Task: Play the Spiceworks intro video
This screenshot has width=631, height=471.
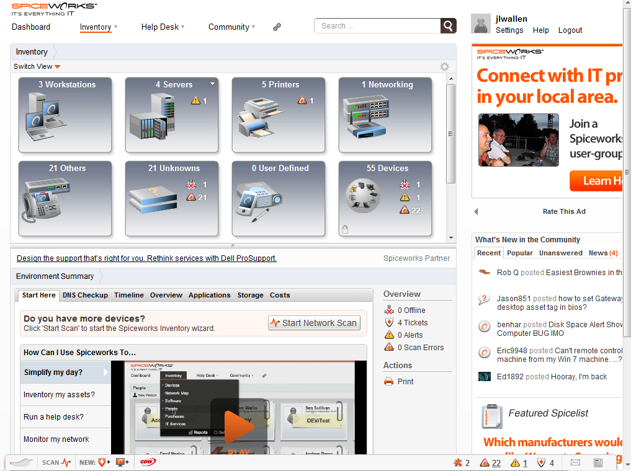Action: tap(239, 427)
